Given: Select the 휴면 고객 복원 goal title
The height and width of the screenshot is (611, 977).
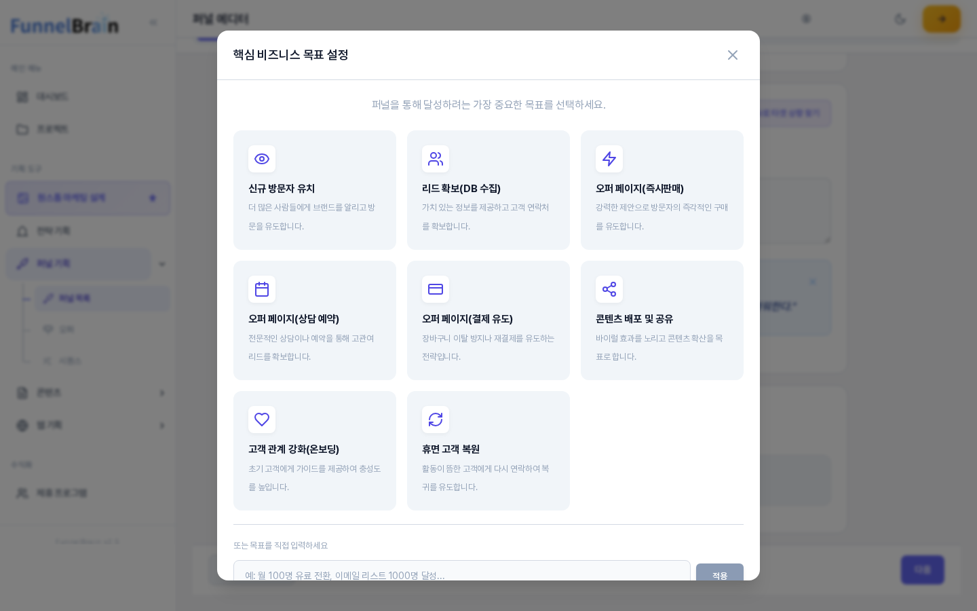Looking at the screenshot, I should (451, 449).
